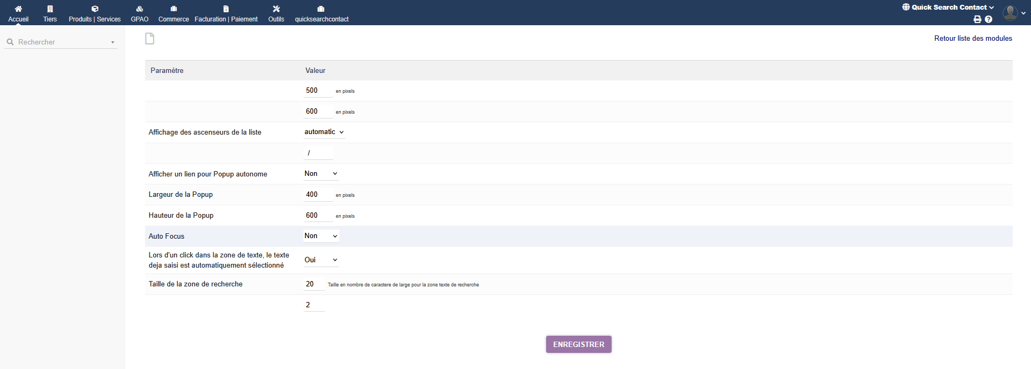The image size is (1031, 369).
Task: Click the help question mark icon
Action: 989,19
